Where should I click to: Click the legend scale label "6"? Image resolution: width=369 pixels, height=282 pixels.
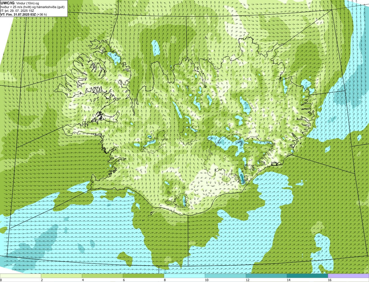pos(124,280)
